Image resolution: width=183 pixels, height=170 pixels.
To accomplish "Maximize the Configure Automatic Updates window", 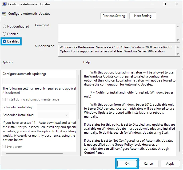I will (164, 4).
